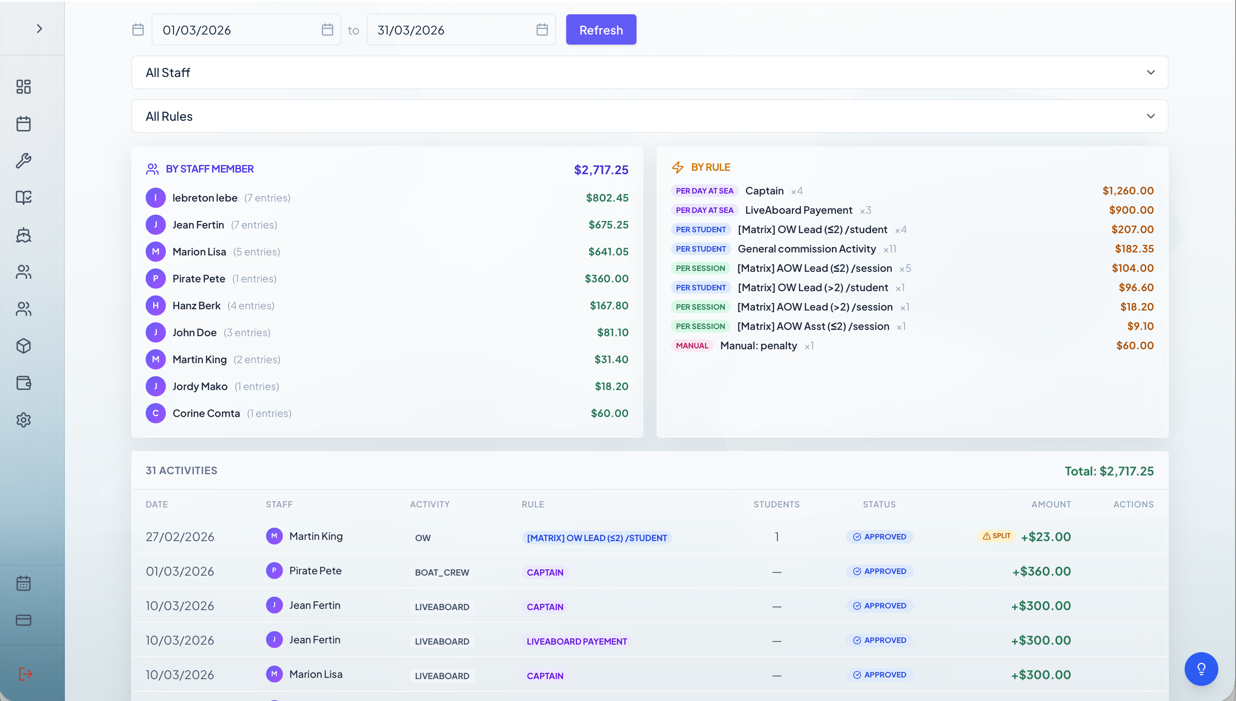1236x701 pixels.
Task: Open the boat icon in sidebar
Action: tap(24, 235)
